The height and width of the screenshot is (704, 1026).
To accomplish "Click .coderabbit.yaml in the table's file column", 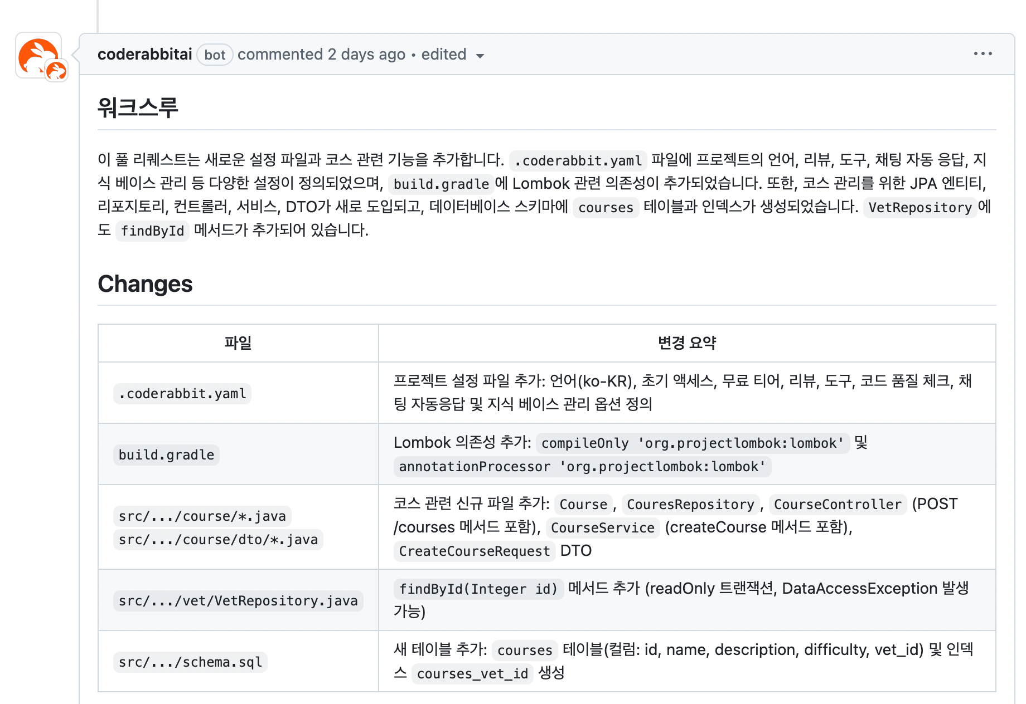I will coord(182,394).
